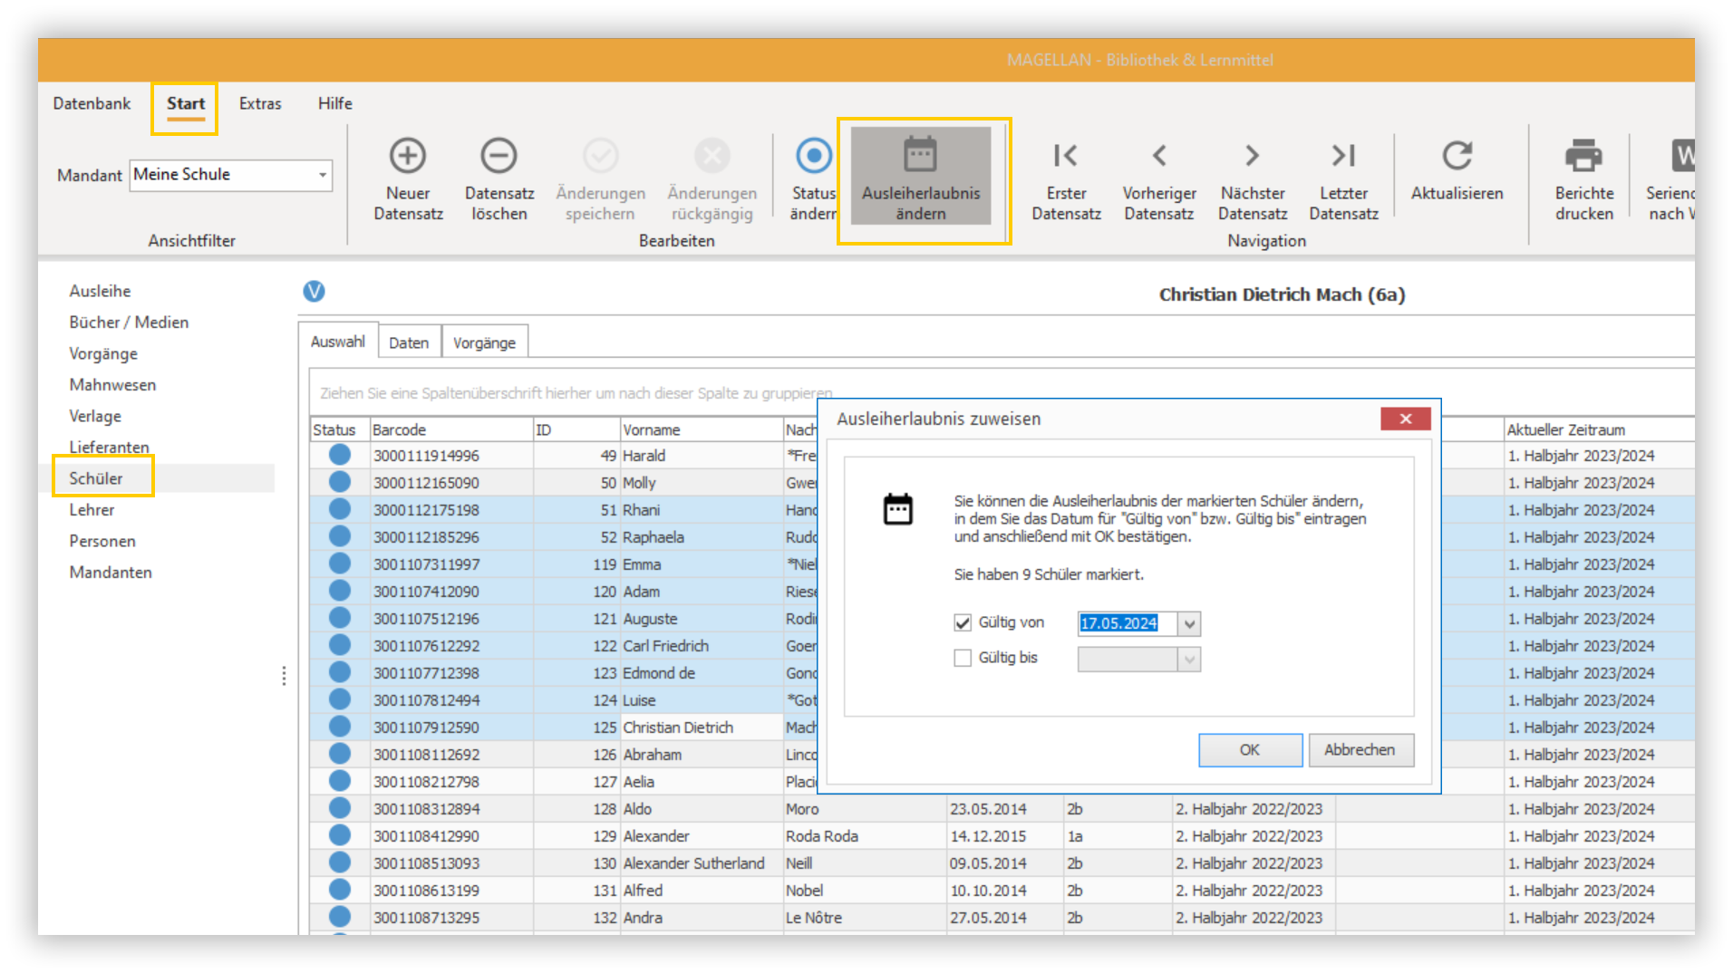This screenshot has width=1733, height=973.
Task: Switch to the Vorgänge tab
Action: (484, 342)
